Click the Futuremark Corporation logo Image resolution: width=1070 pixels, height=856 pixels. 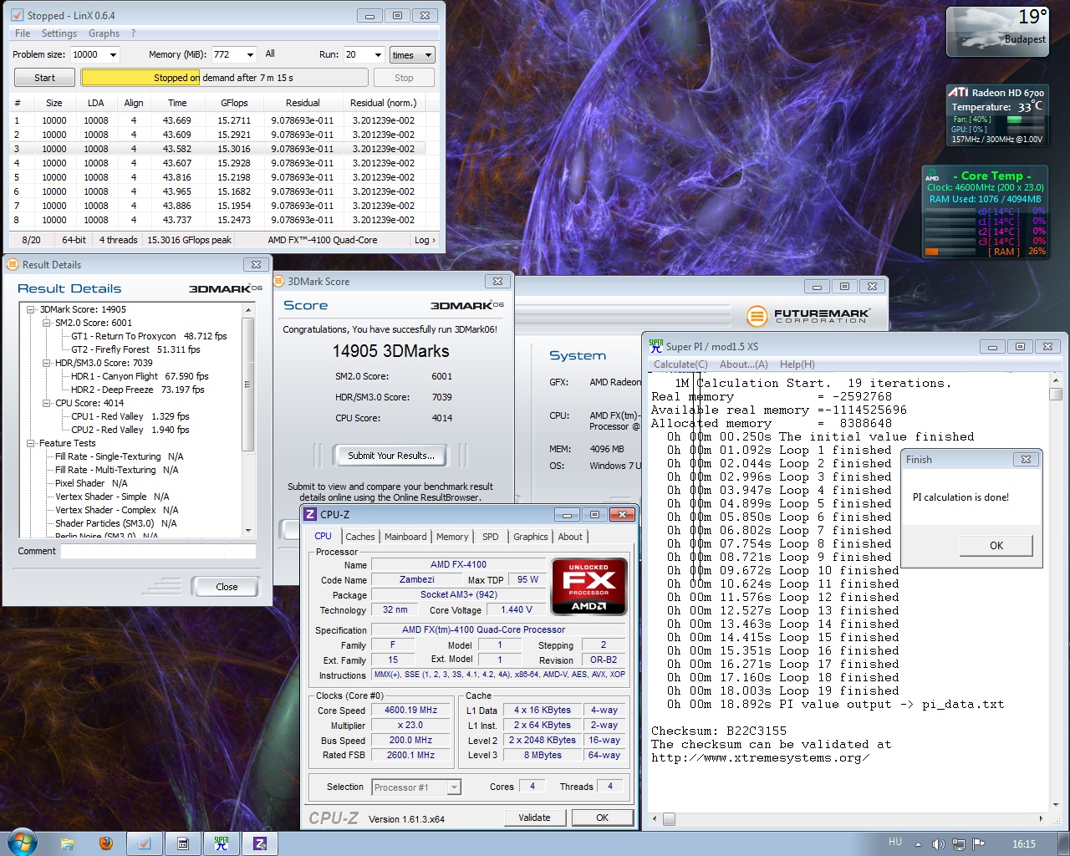point(808,316)
